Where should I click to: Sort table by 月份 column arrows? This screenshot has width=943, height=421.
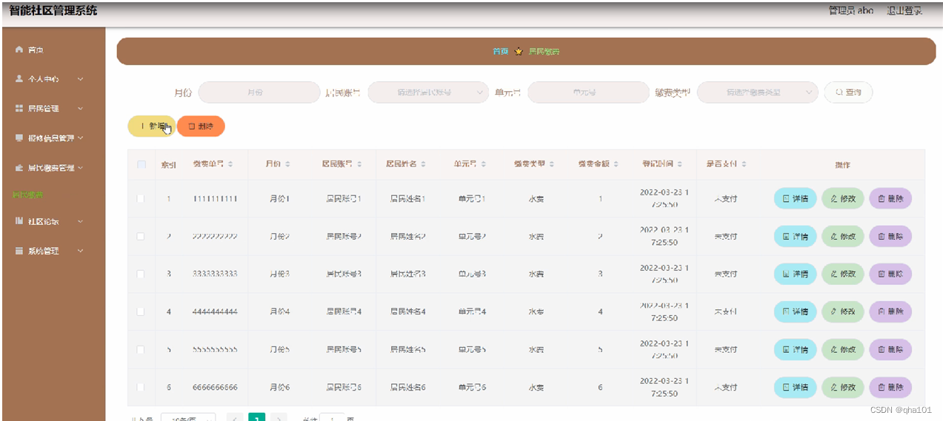[287, 164]
